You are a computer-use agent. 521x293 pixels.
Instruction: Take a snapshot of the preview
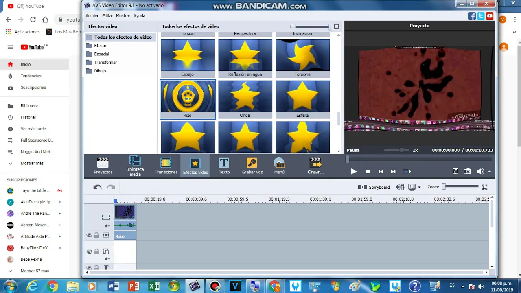tap(468, 171)
